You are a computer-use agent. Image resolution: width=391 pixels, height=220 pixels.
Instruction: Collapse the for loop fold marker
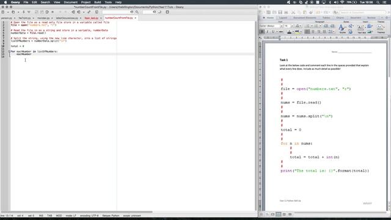[x=9, y=51]
